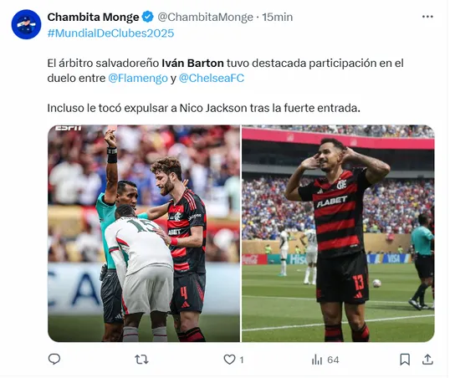
Task: Open the referee red card photo
Action: [144, 233]
